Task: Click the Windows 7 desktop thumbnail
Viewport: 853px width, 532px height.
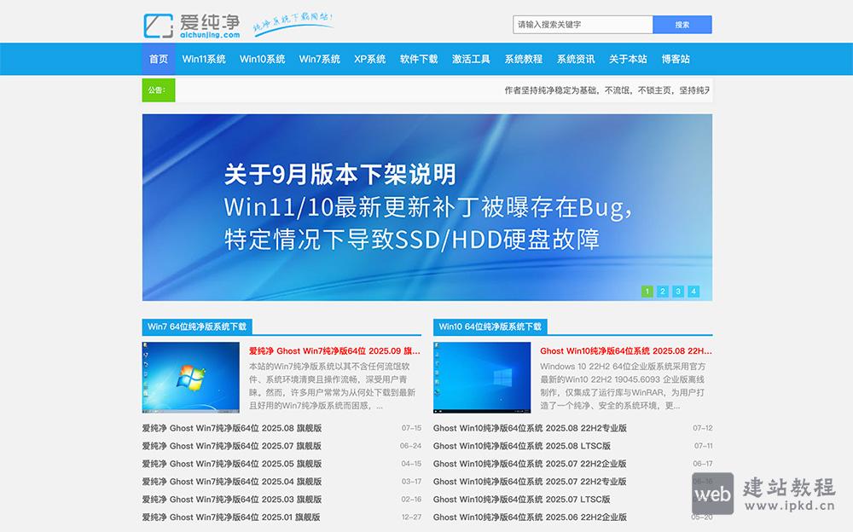Action: coord(191,377)
